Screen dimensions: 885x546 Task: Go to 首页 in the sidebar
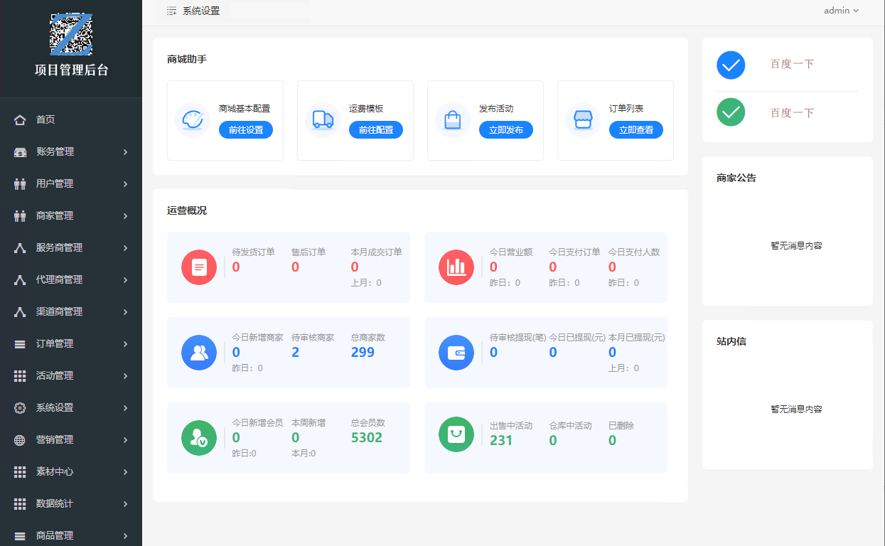(45, 119)
